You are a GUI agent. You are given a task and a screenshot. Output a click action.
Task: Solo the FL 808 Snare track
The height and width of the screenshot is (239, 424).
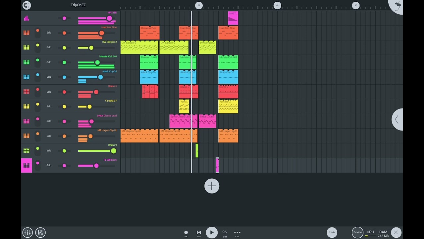click(49, 165)
